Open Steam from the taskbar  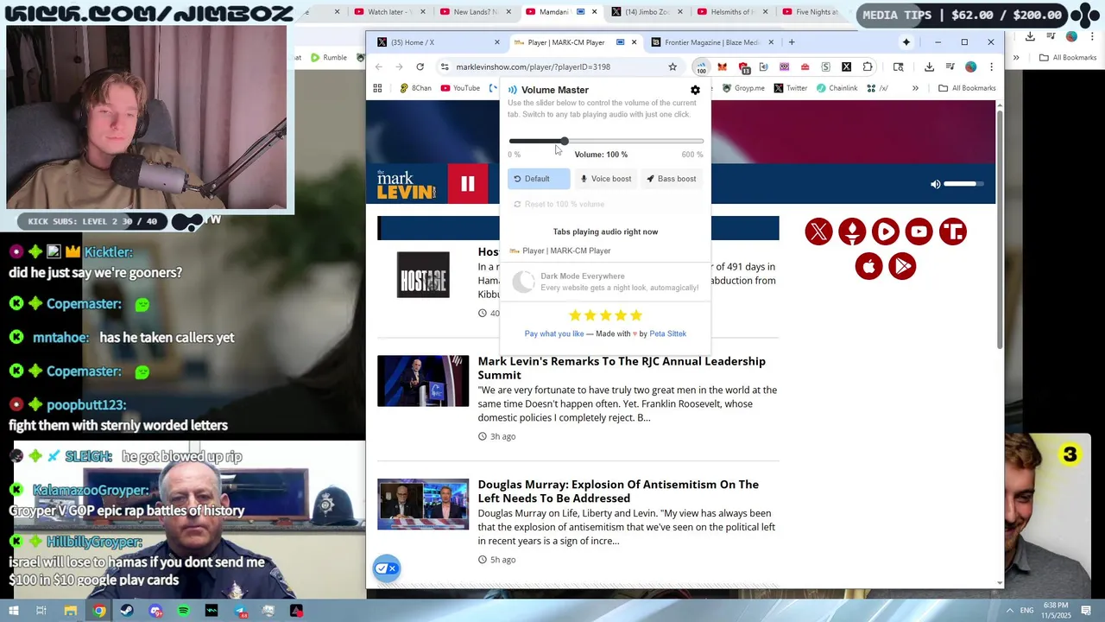tap(127, 611)
